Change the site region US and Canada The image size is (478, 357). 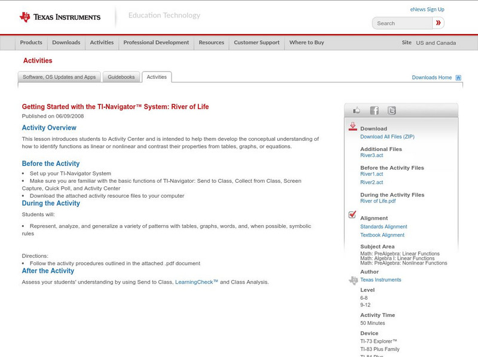(x=436, y=43)
